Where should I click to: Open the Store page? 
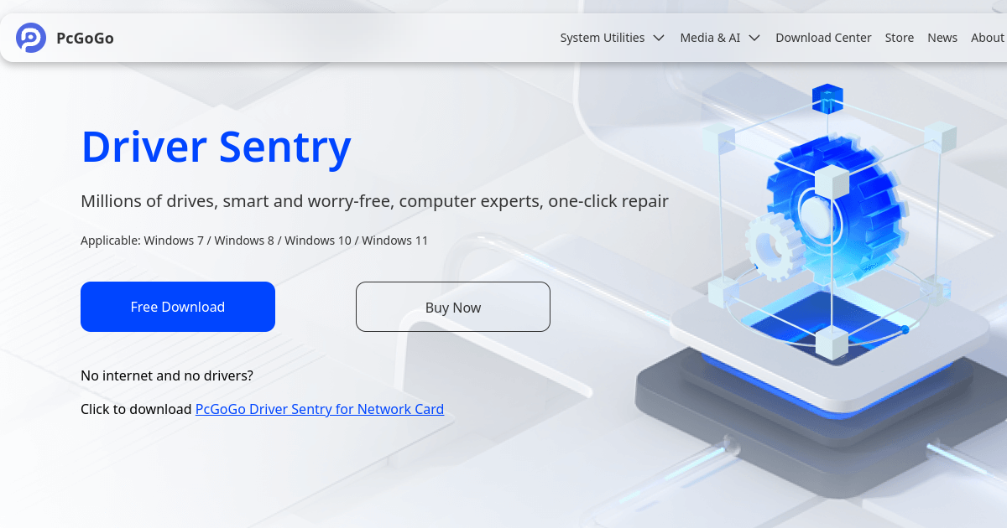click(x=900, y=38)
